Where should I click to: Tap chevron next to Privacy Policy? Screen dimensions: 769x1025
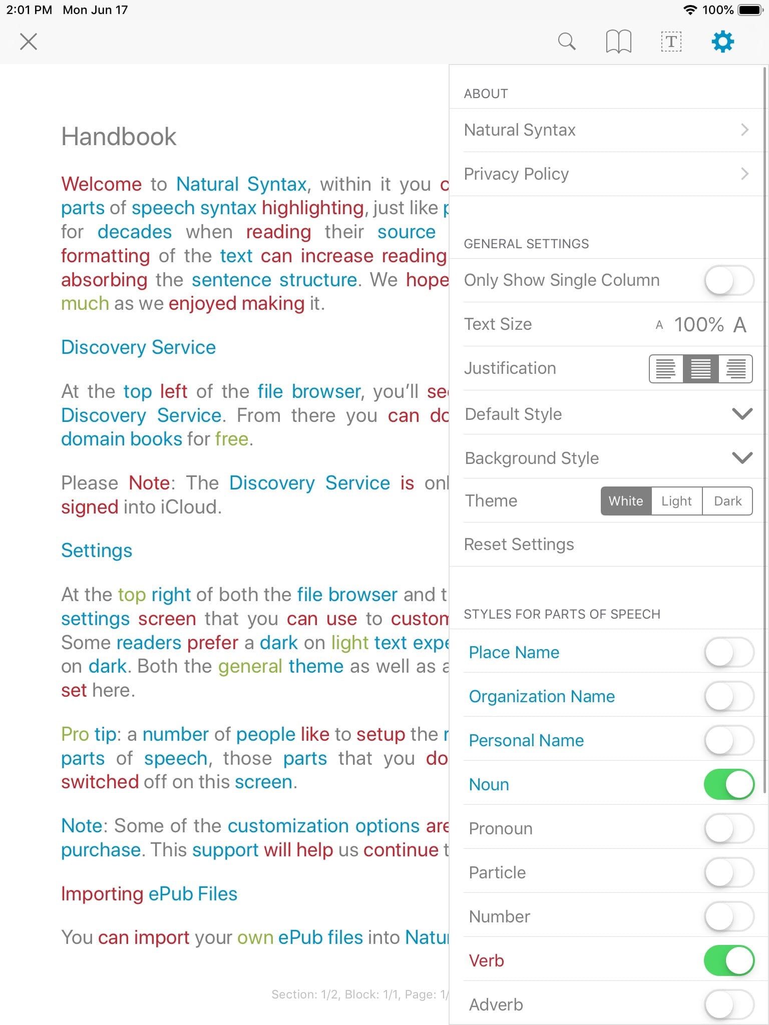click(745, 174)
